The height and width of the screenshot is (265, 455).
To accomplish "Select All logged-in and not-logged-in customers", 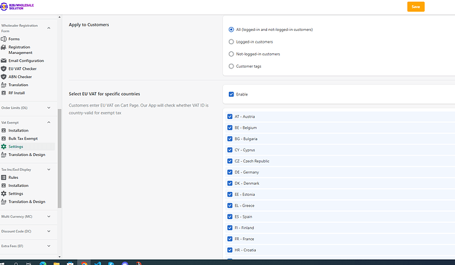I will [231, 30].
